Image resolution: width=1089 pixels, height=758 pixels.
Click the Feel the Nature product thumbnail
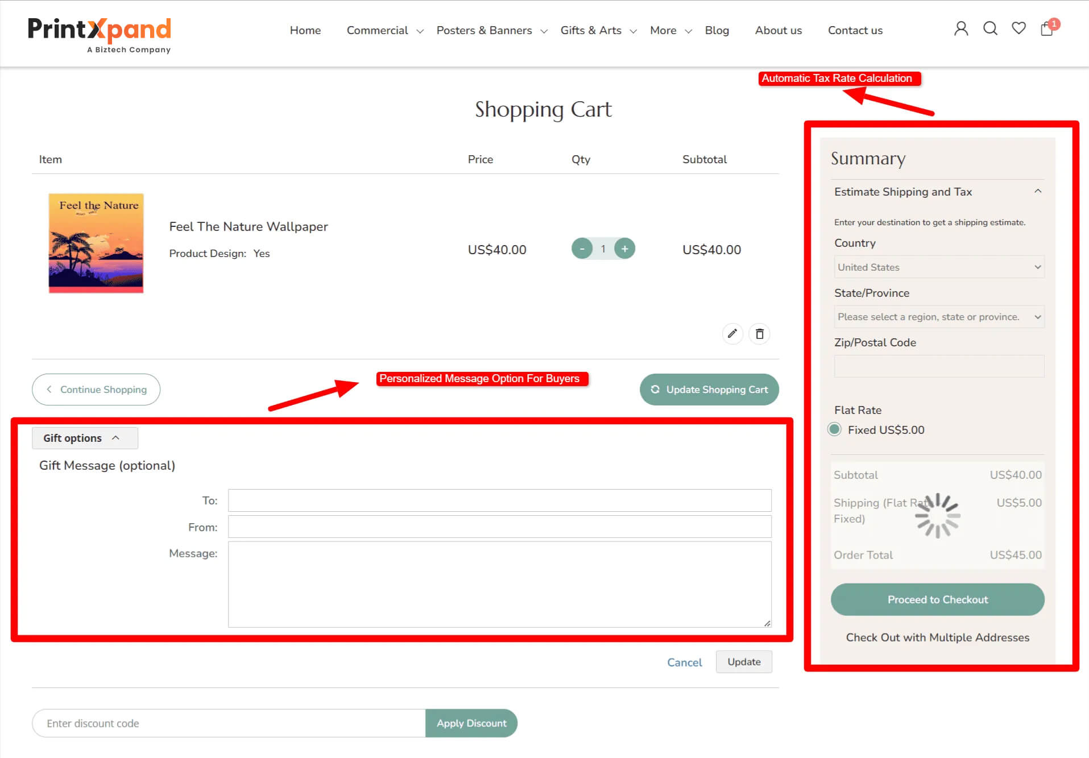[96, 243]
